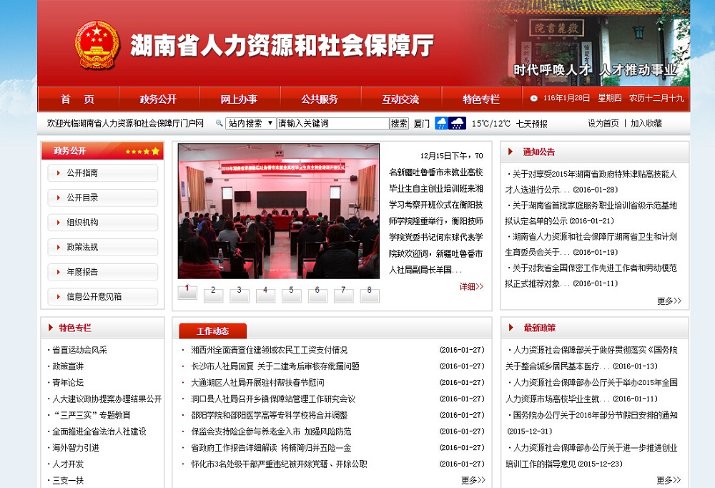This screenshot has width=715, height=488.
Task: Open news 省政府工作报告详细解读
Action: click(x=271, y=448)
